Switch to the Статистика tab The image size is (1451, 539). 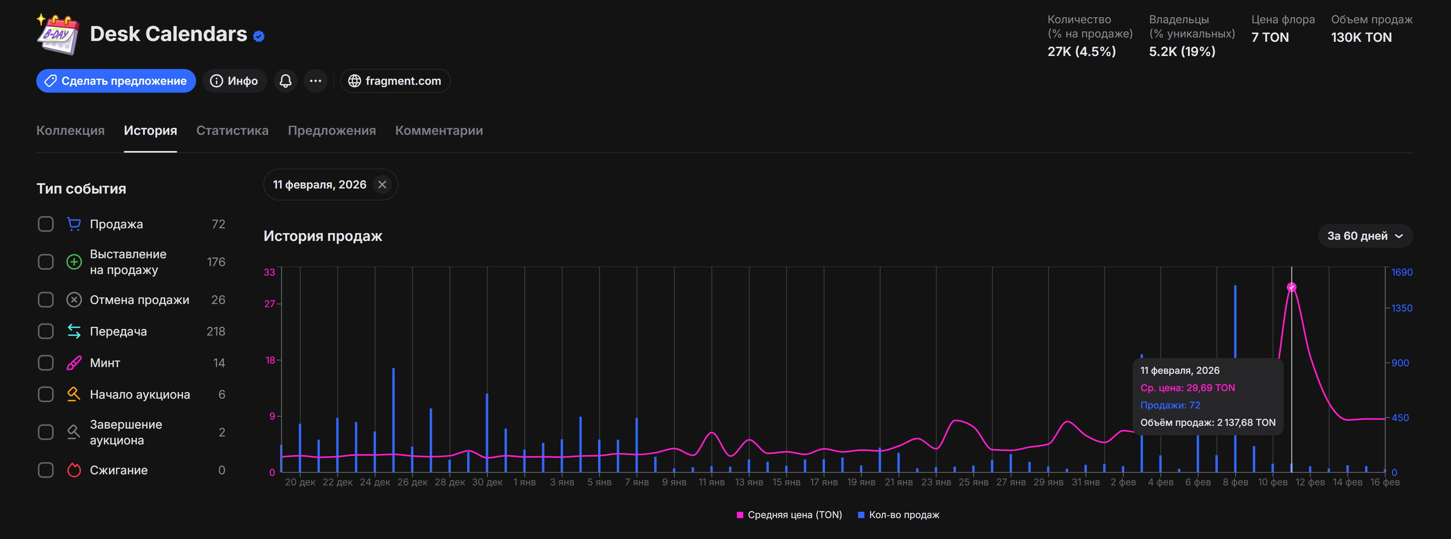pos(232,131)
